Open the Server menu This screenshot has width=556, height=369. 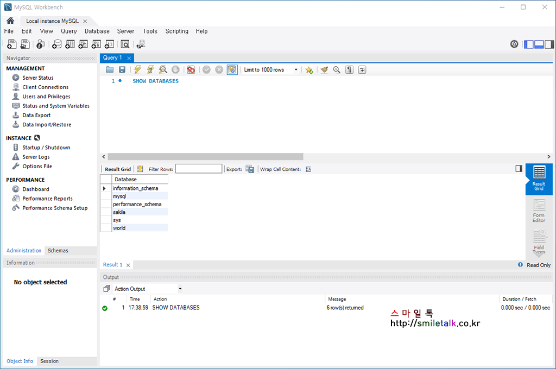(x=125, y=31)
